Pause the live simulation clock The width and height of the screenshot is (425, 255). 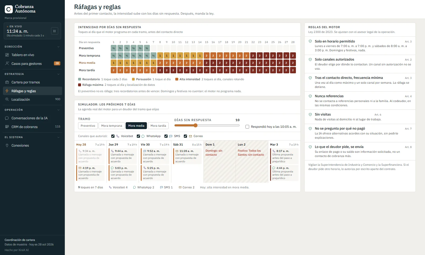tap(54, 31)
